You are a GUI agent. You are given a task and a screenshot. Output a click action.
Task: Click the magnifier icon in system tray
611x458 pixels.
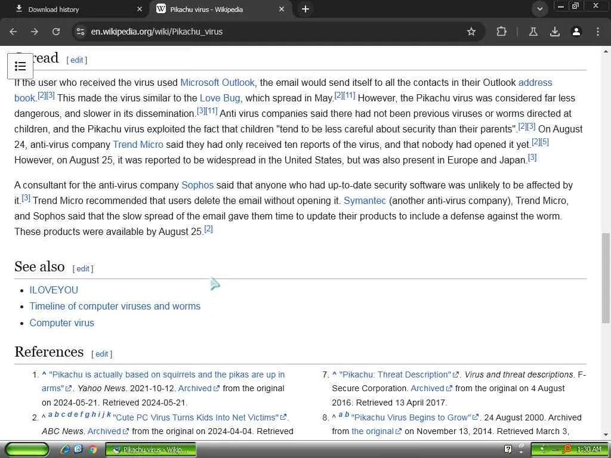click(567, 450)
